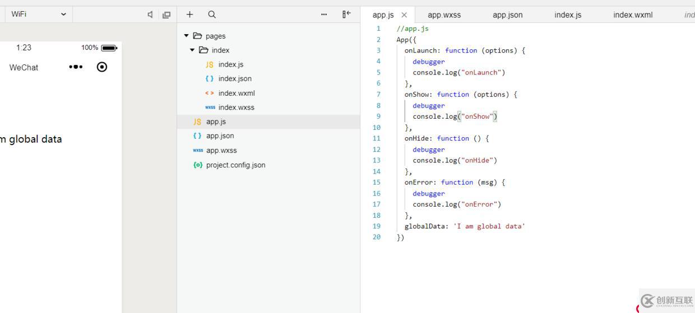Switch to the index.wxml tab
This screenshot has width=695, height=313.
click(632, 15)
